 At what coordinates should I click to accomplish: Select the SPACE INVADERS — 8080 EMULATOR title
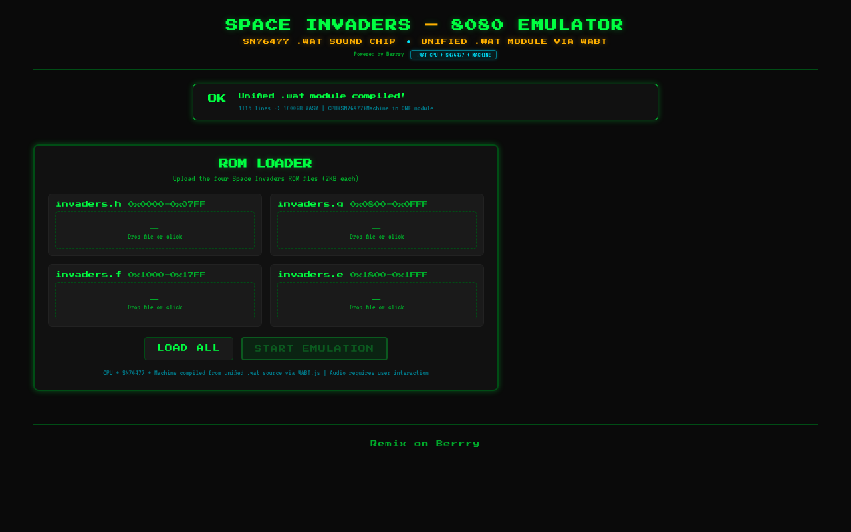tap(425, 25)
